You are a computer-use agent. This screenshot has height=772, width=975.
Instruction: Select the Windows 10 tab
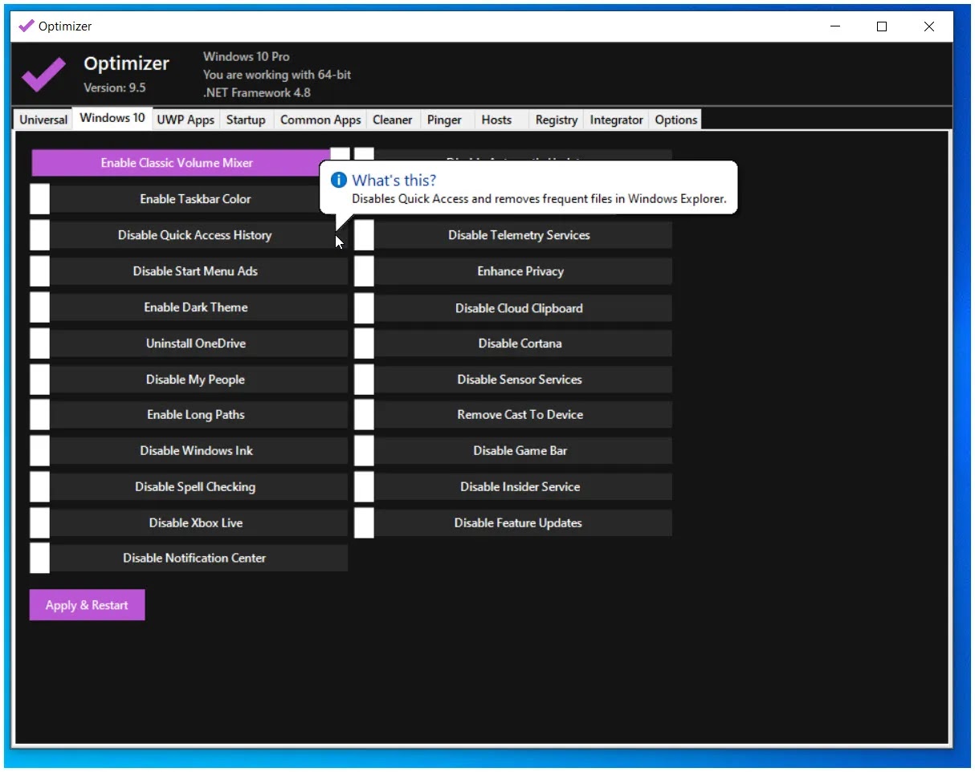pyautogui.click(x=112, y=118)
